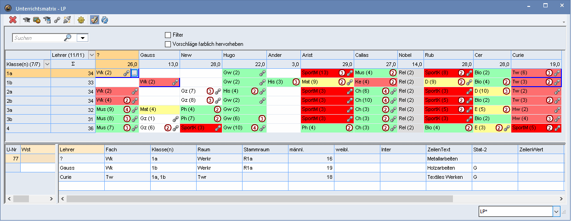Click chain icon in 2b Callas Ch (10) cell
The width and height of the screenshot is (571, 221).
pyautogui.click(x=393, y=100)
